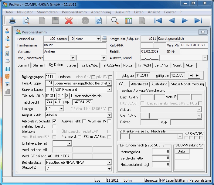Screen dimensions: 214x185
Task: Toggle the Arb.platz n. SchwbG checkbox
Action: (x=54, y=121)
